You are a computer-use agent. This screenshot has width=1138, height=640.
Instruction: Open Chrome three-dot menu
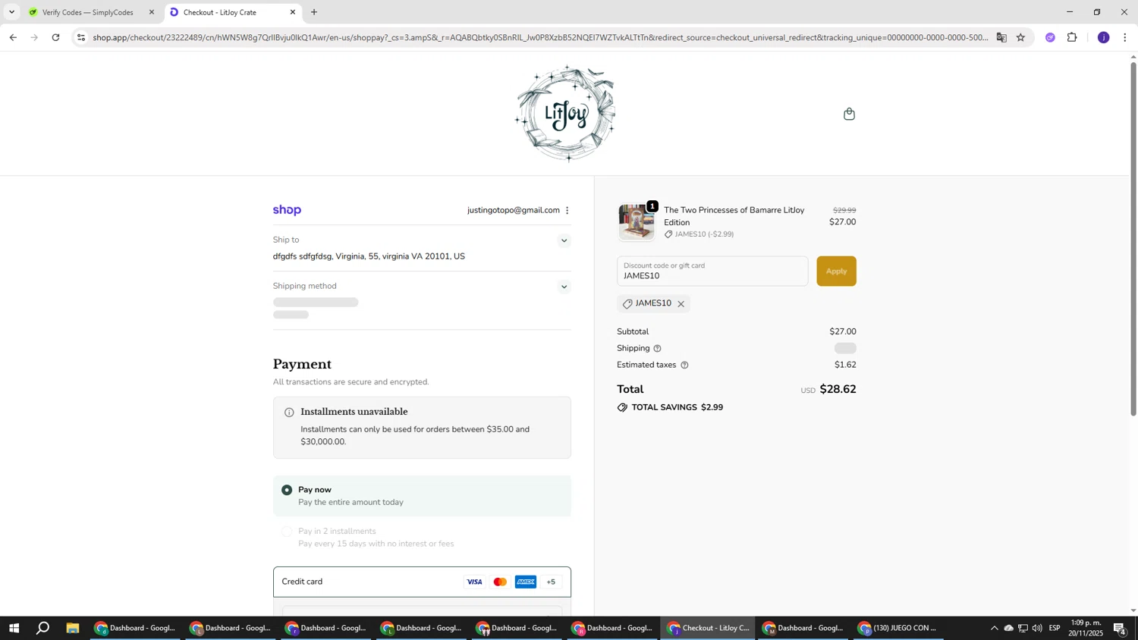(1125, 37)
